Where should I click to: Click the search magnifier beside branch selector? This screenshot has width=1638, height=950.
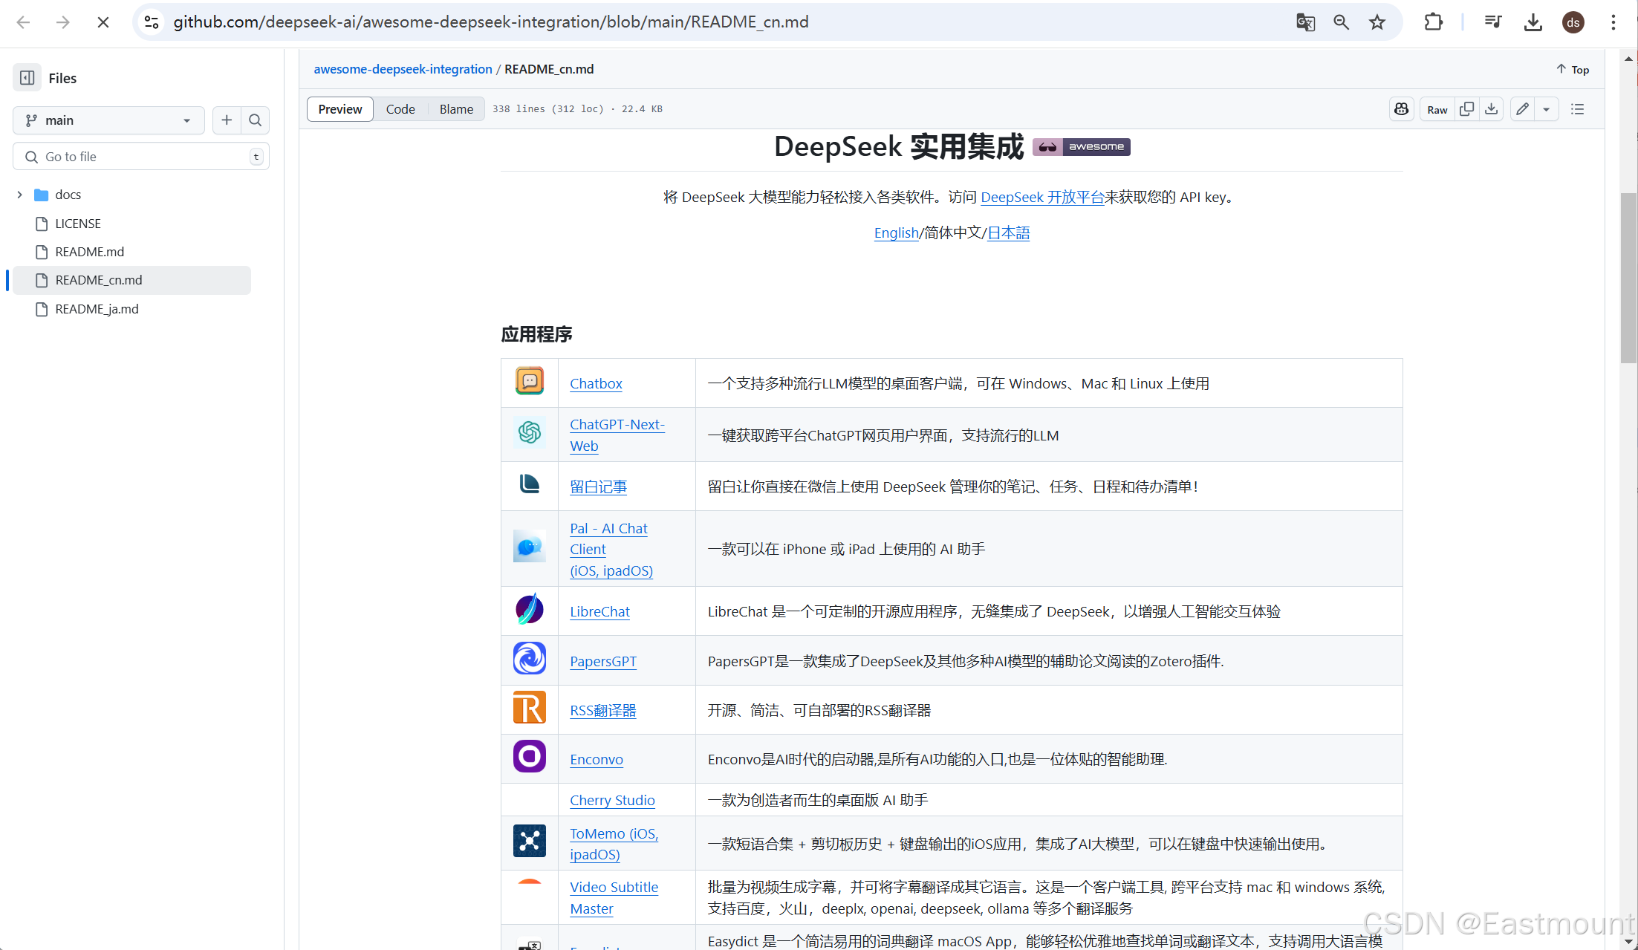click(x=255, y=120)
